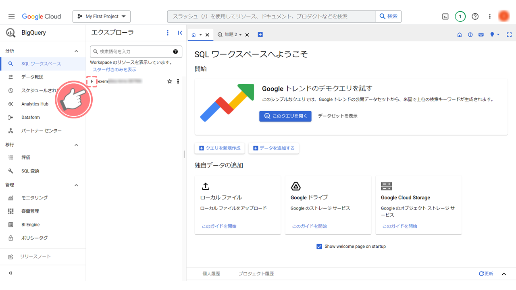
Task: Open the プロジェクト履歴 tab
Action: [x=256, y=274]
